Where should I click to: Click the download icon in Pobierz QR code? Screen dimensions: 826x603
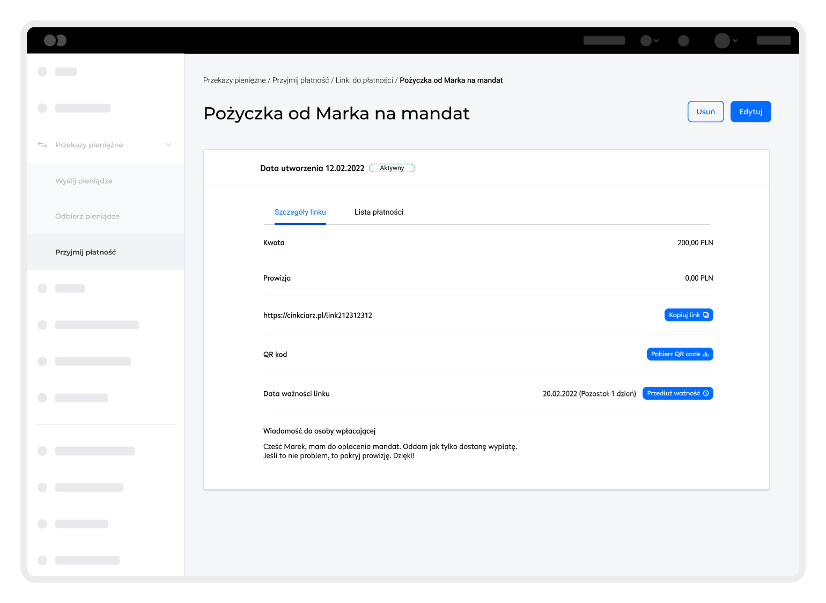[706, 354]
